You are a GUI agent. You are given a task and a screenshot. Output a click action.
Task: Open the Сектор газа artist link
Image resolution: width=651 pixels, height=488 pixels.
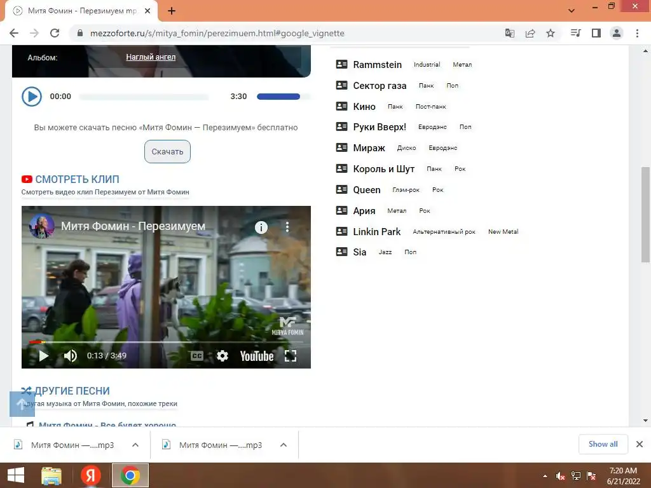coord(380,86)
